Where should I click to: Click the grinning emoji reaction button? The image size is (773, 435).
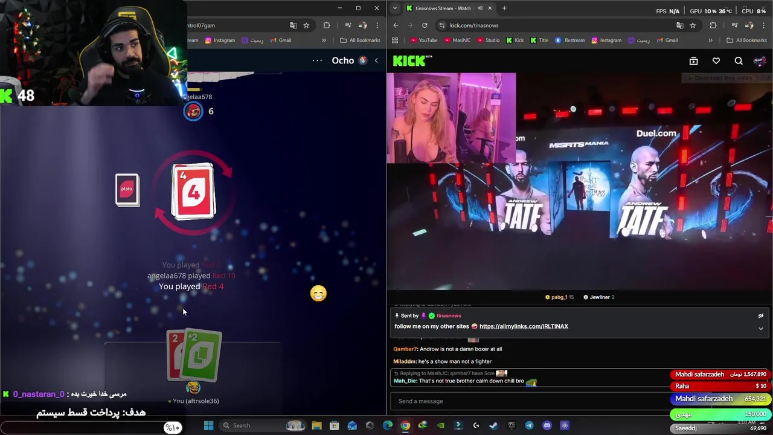318,294
